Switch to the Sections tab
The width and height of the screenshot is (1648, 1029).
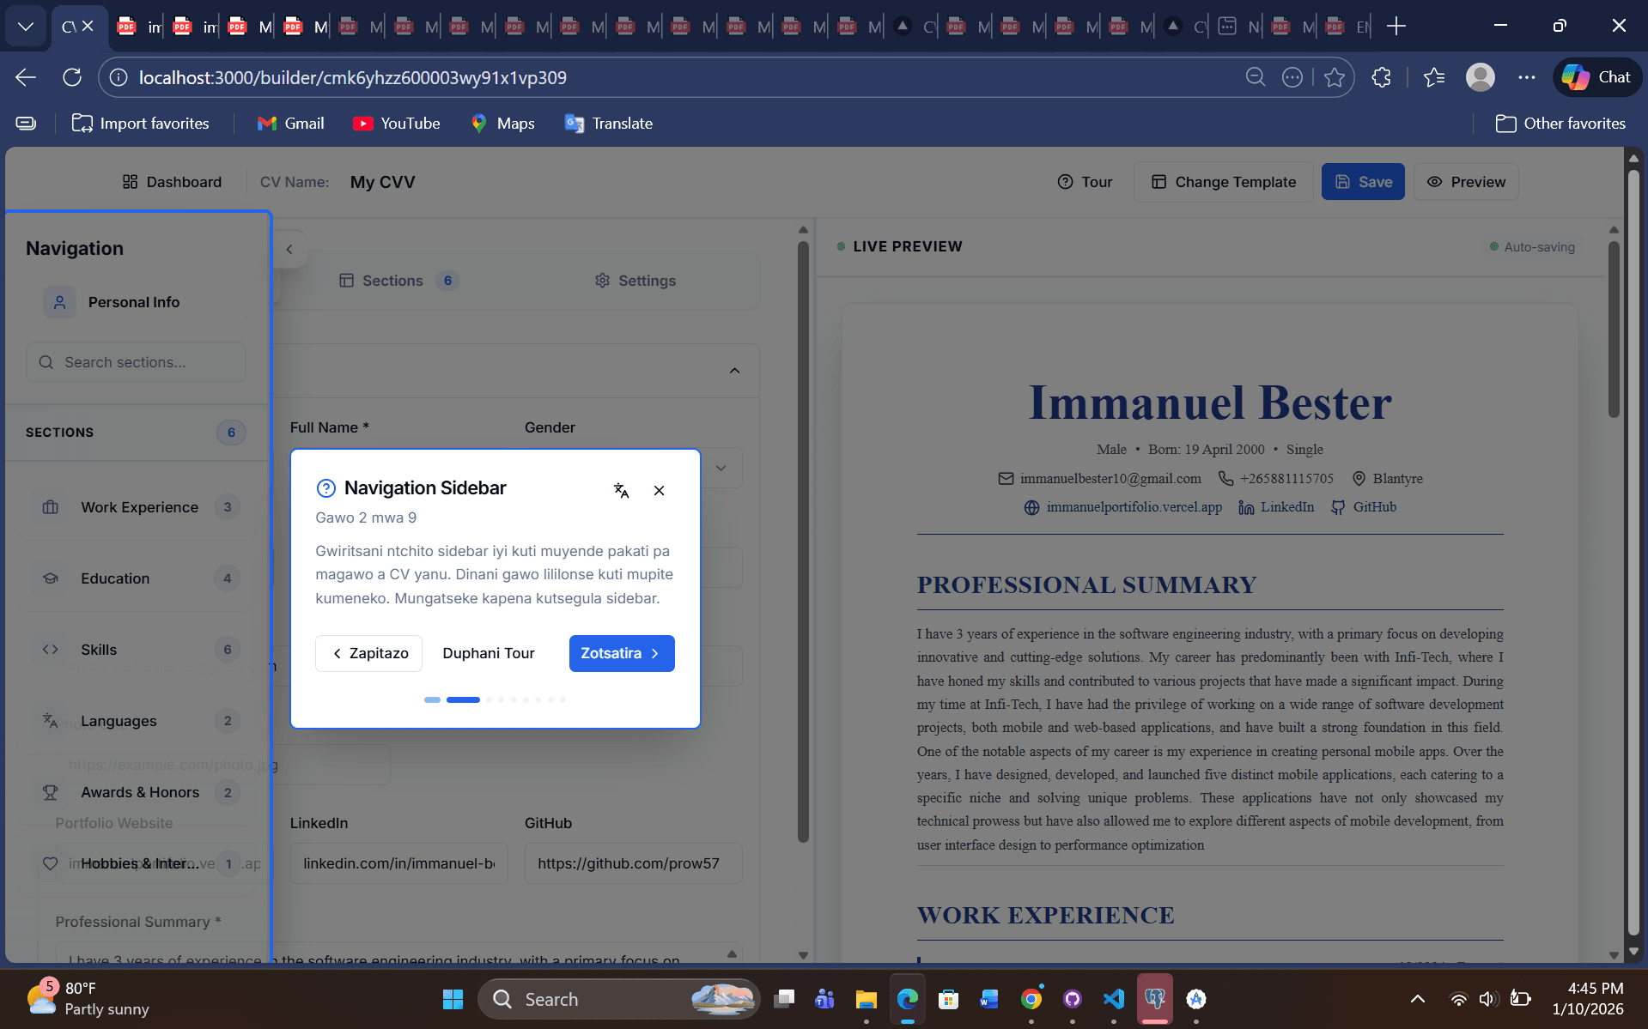click(399, 281)
